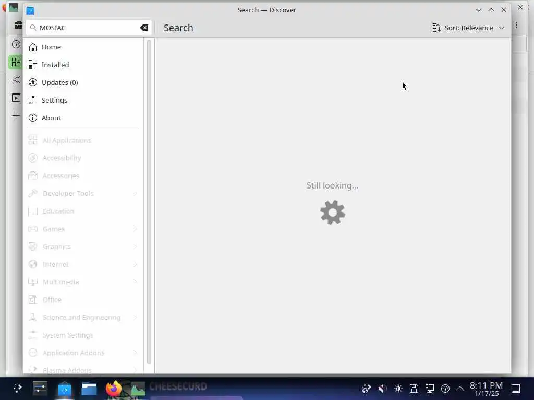Click the Science flask icon
Image resolution: width=534 pixels, height=400 pixels.
(x=33, y=317)
